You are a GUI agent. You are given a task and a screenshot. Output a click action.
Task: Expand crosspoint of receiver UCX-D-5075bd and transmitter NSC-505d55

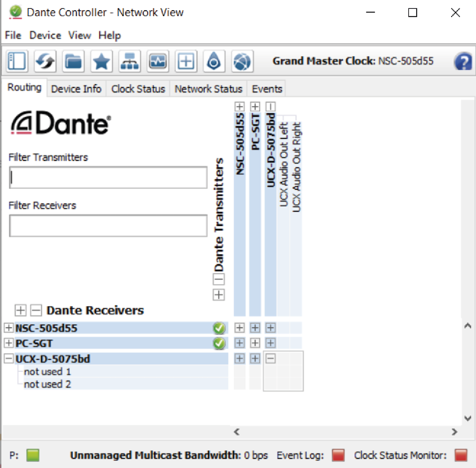(x=239, y=358)
